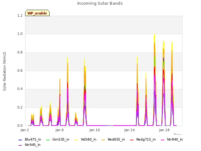Click the 1.0 y-axis tick label
The height and width of the screenshot is (151, 201).
pyautogui.click(x=20, y=34)
